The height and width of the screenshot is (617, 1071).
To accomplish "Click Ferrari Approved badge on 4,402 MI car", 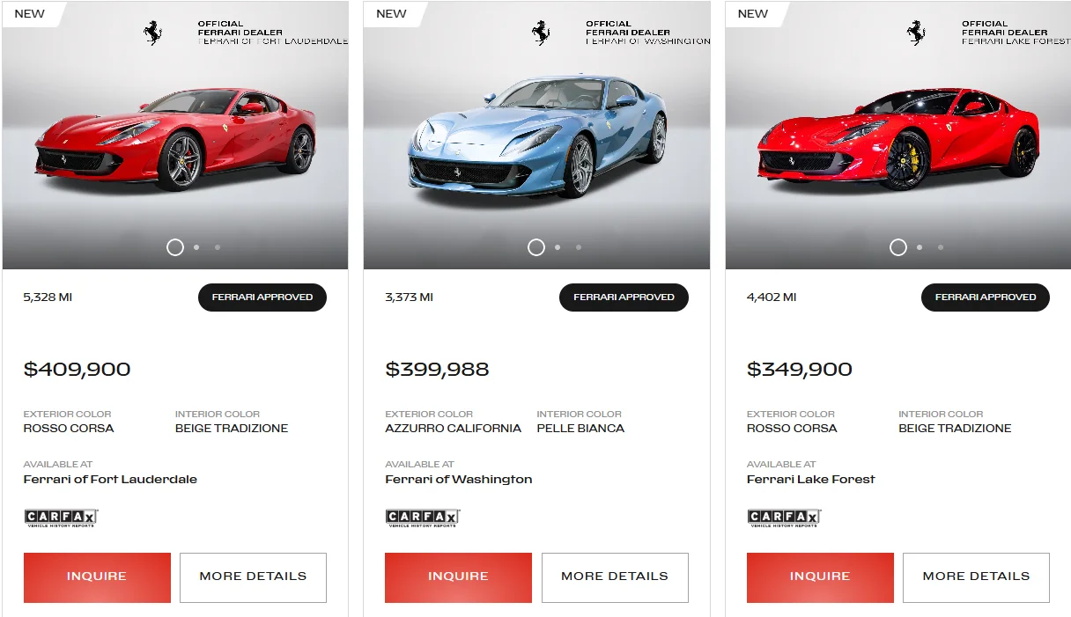I will (x=986, y=297).
